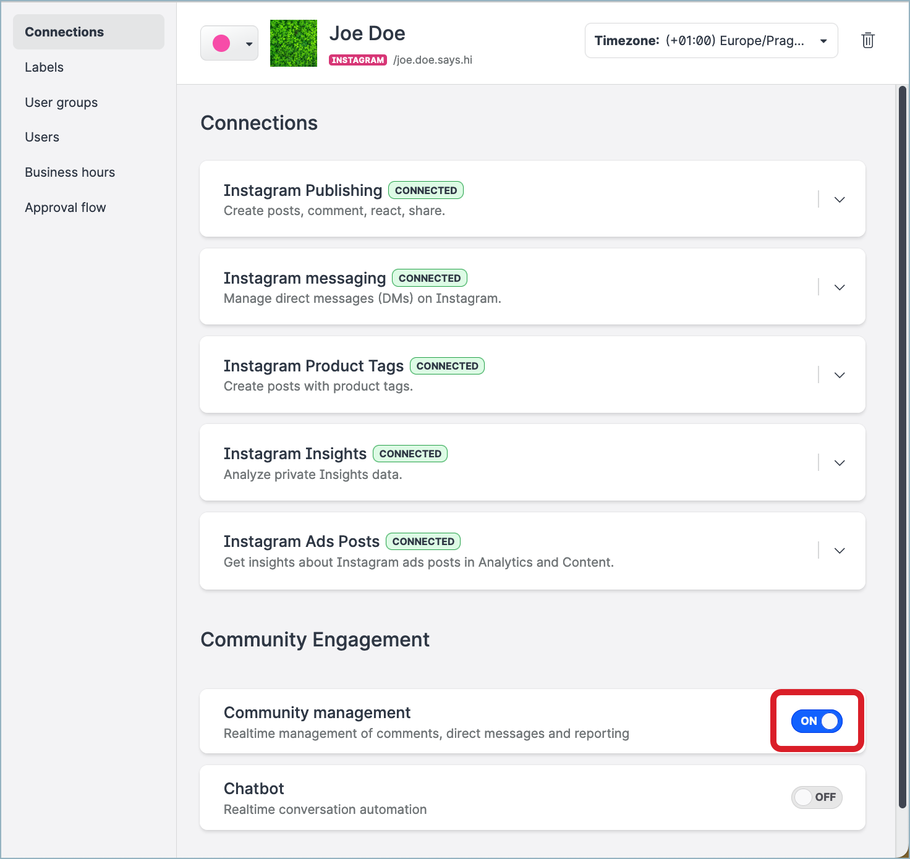This screenshot has height=859, width=910.
Task: Click the Instagram platform badge
Action: (357, 59)
